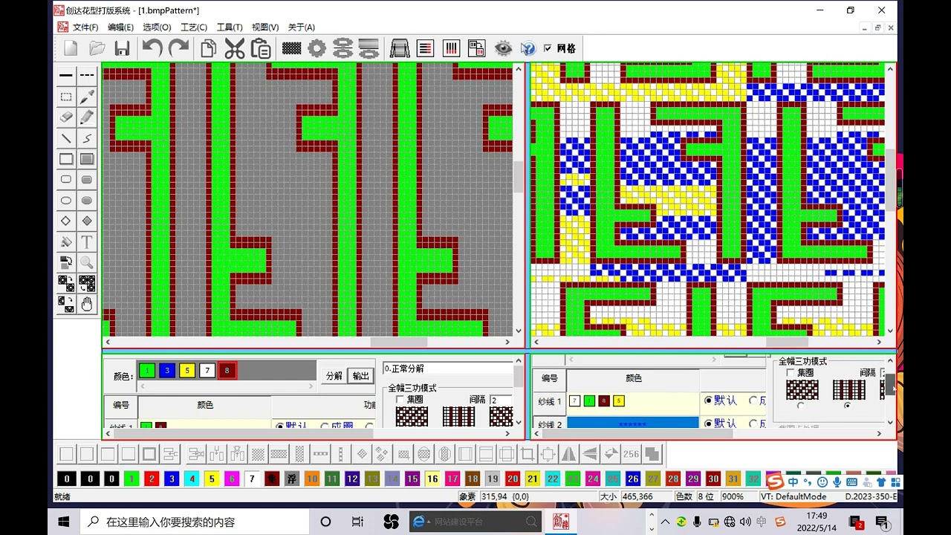Click the 分解 button
Image resolution: width=951 pixels, height=535 pixels.
click(x=334, y=376)
